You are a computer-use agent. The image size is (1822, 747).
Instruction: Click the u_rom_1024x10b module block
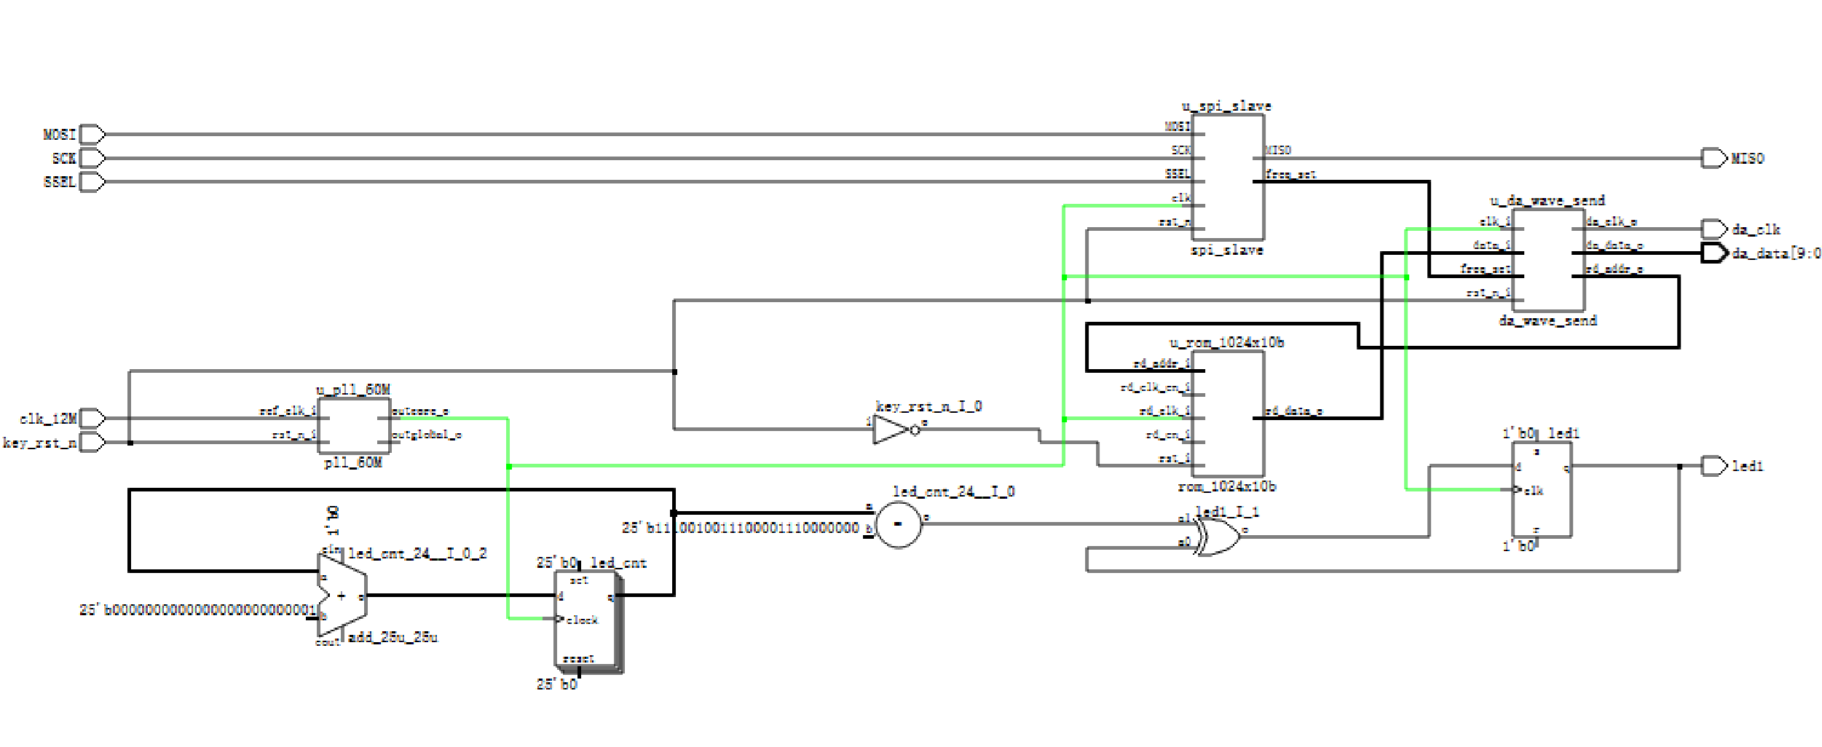(x=1228, y=414)
